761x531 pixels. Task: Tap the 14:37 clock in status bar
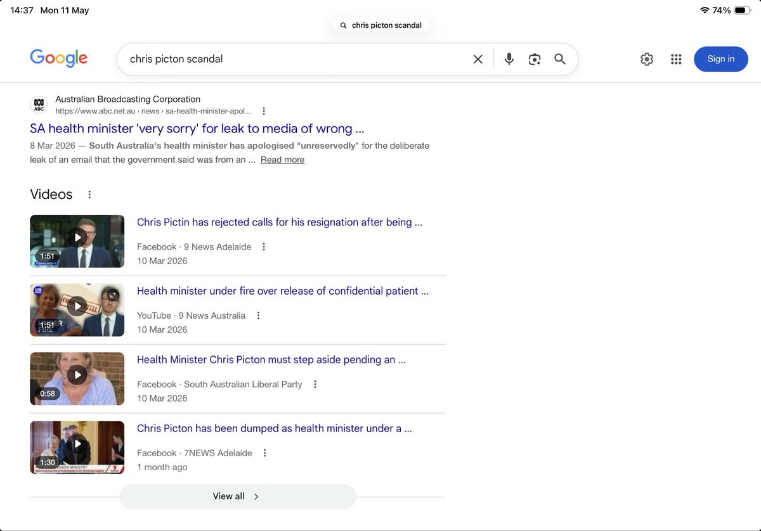(22, 10)
